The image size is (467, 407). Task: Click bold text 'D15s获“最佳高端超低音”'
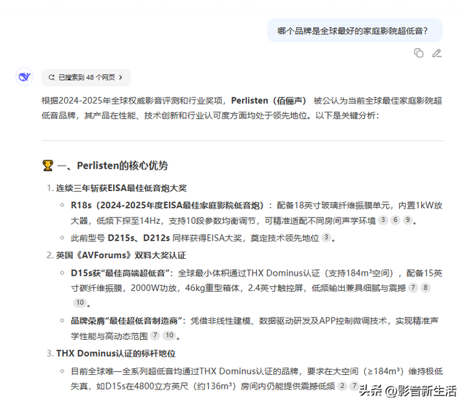[x=122, y=273]
